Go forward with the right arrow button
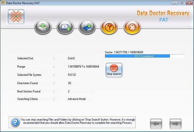This screenshot has width=194, height=132. [x=176, y=124]
